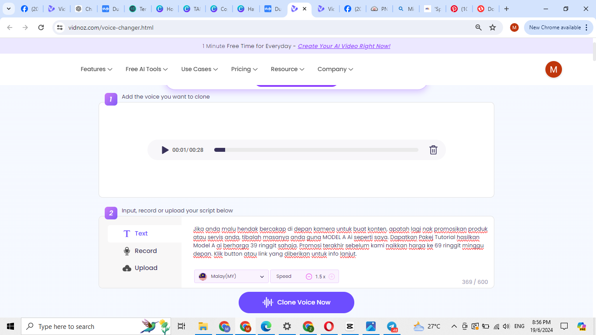Switch to the tab labeled Dc
Image resolution: width=596 pixels, height=335 pixels.
pos(485,9)
